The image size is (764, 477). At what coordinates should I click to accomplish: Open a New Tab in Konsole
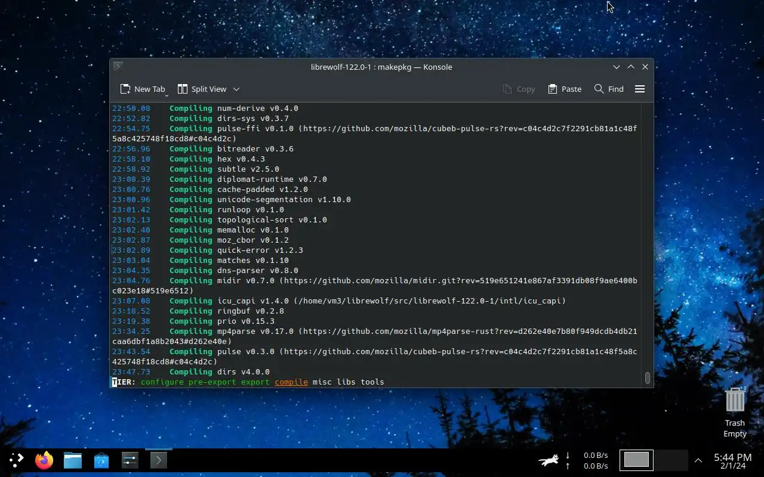142,89
